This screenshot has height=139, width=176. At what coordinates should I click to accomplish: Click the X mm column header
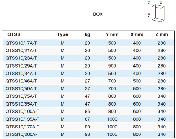coord(137,34)
